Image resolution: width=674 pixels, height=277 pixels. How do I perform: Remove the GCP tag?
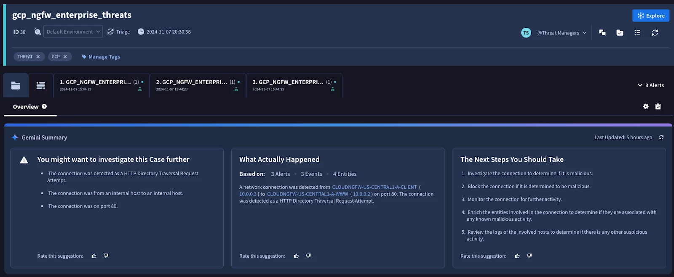(x=65, y=57)
